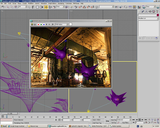The height and width of the screenshot is (128, 160).
Task: Toggle Window/Crossing selection mode
Action: click(41, 7)
